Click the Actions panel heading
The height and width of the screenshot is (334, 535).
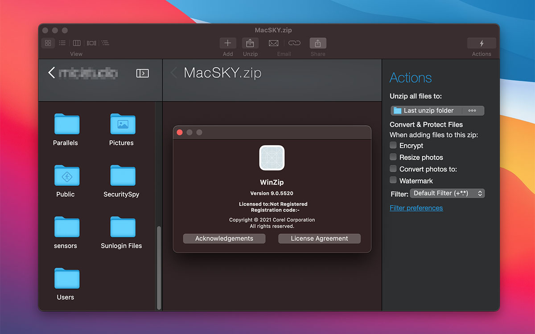click(x=411, y=78)
